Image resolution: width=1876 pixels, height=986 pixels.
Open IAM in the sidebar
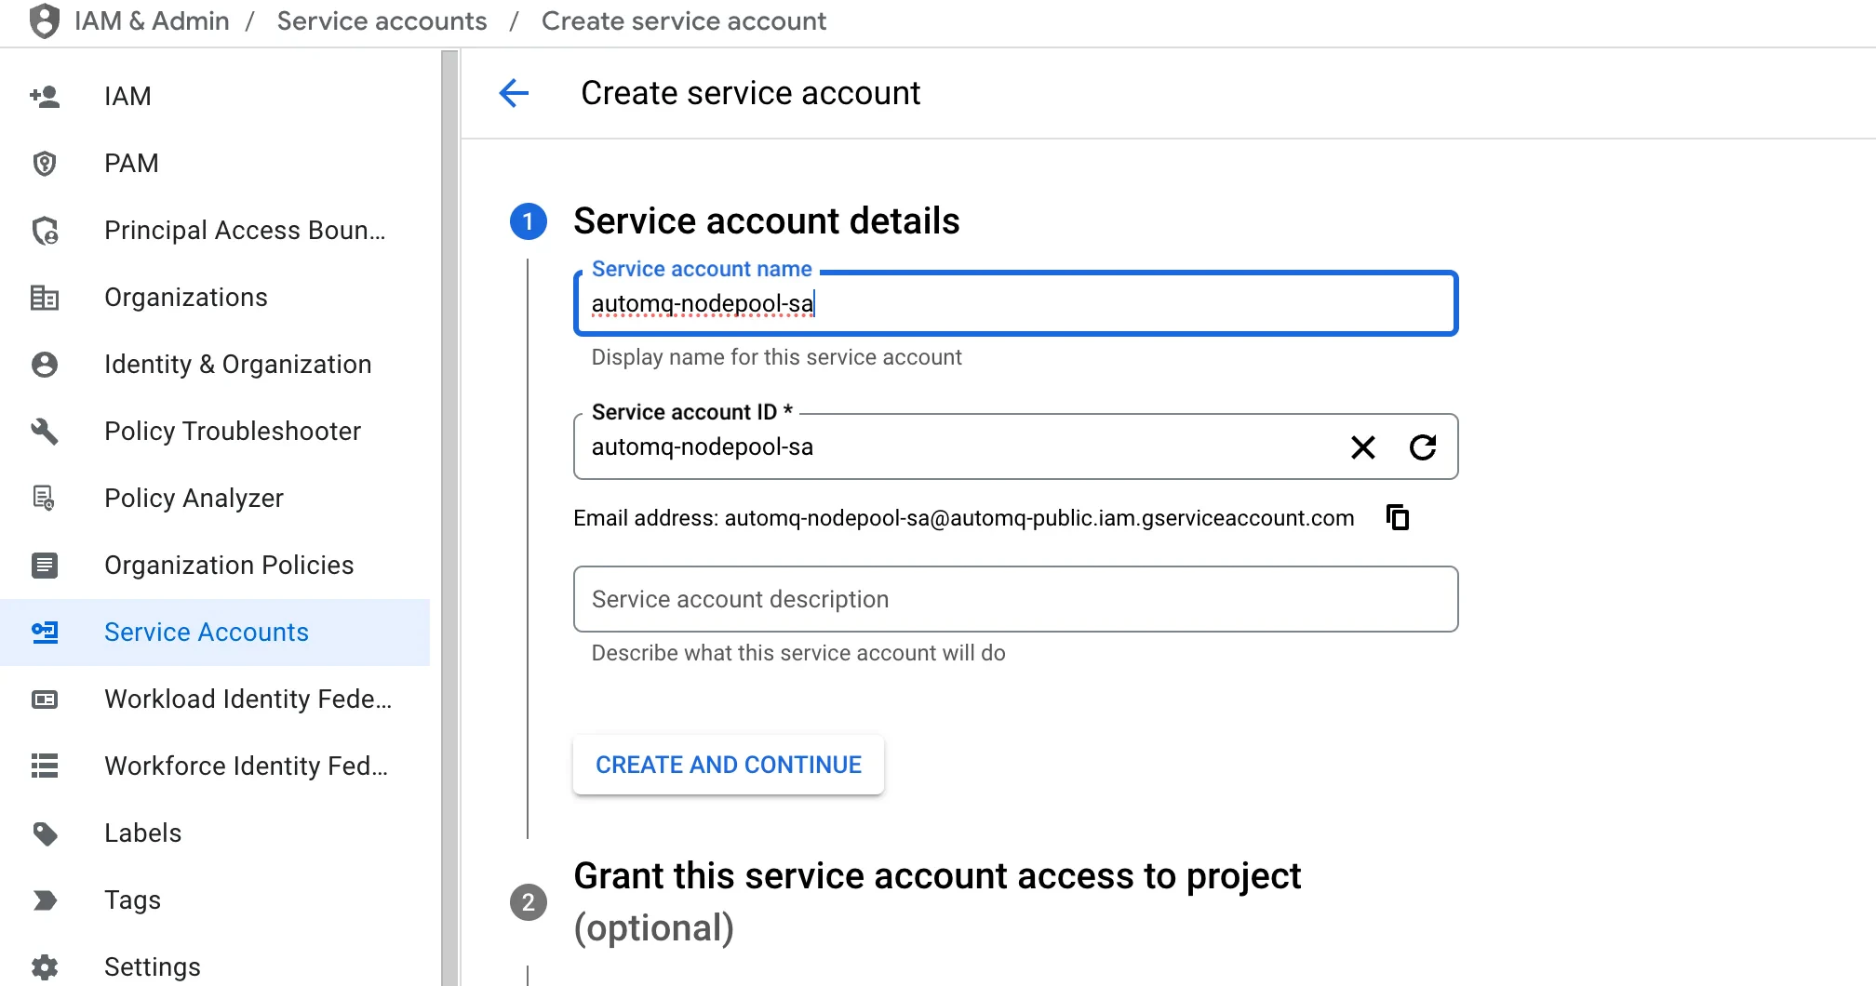point(215,96)
